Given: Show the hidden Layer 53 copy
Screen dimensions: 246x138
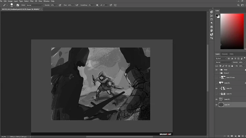Looking at the screenshot, I should [217, 77].
